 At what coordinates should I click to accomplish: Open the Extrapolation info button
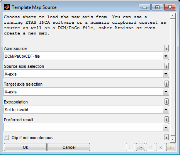pos(166,102)
